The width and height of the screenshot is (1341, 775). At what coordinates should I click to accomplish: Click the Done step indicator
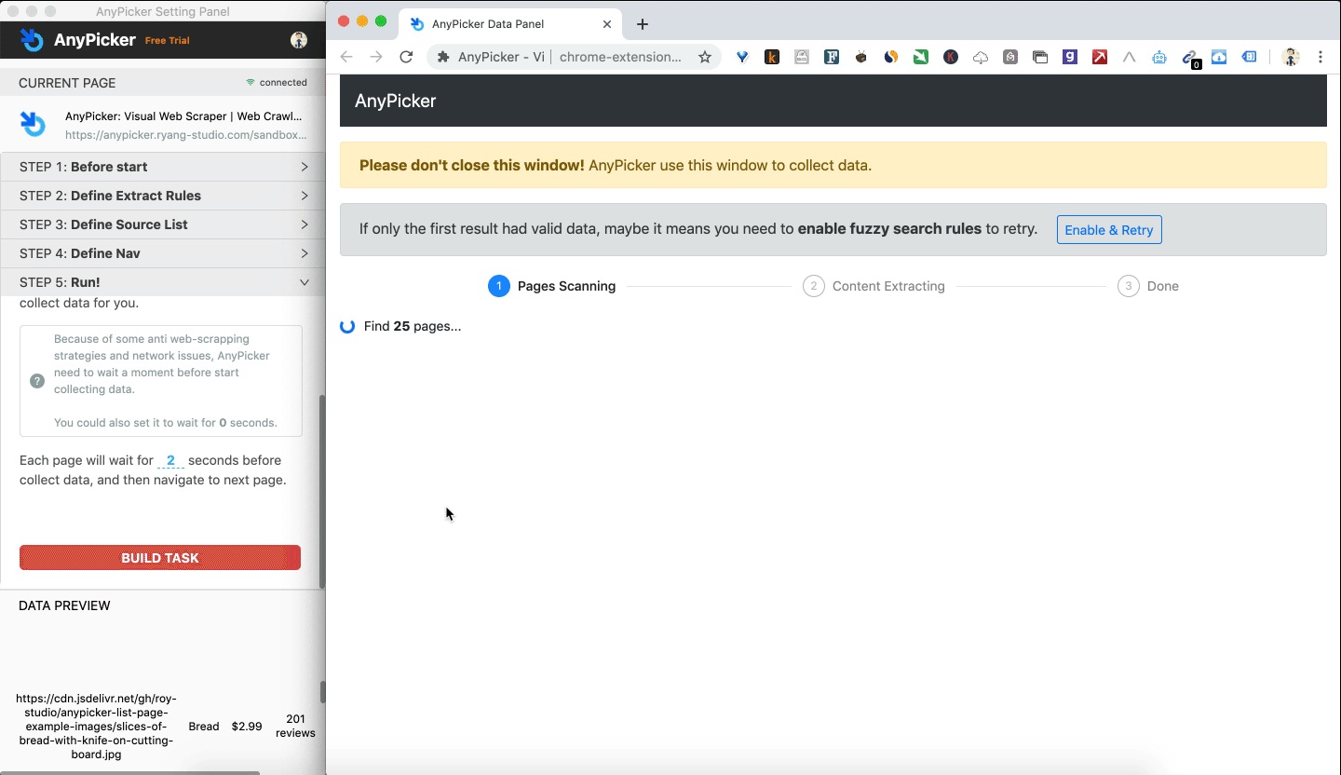click(1148, 286)
